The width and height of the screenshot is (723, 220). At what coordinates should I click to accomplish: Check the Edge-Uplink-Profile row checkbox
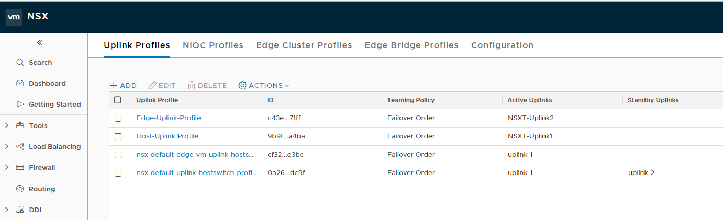[118, 118]
